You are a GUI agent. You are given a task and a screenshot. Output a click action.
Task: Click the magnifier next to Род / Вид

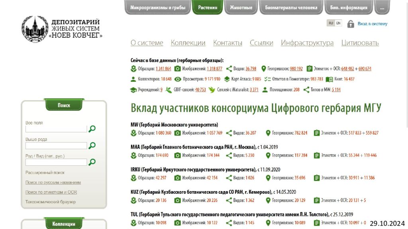(x=92, y=162)
